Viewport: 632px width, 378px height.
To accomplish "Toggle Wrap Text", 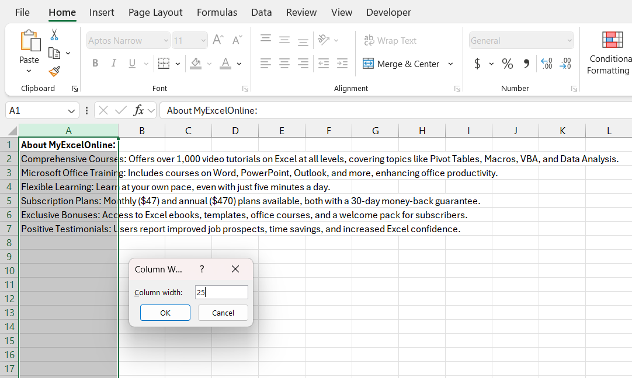I will pos(390,40).
